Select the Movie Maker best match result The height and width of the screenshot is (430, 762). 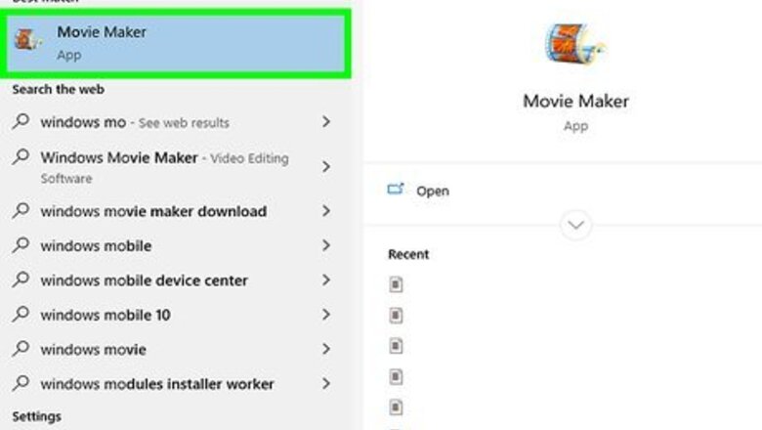click(x=176, y=42)
